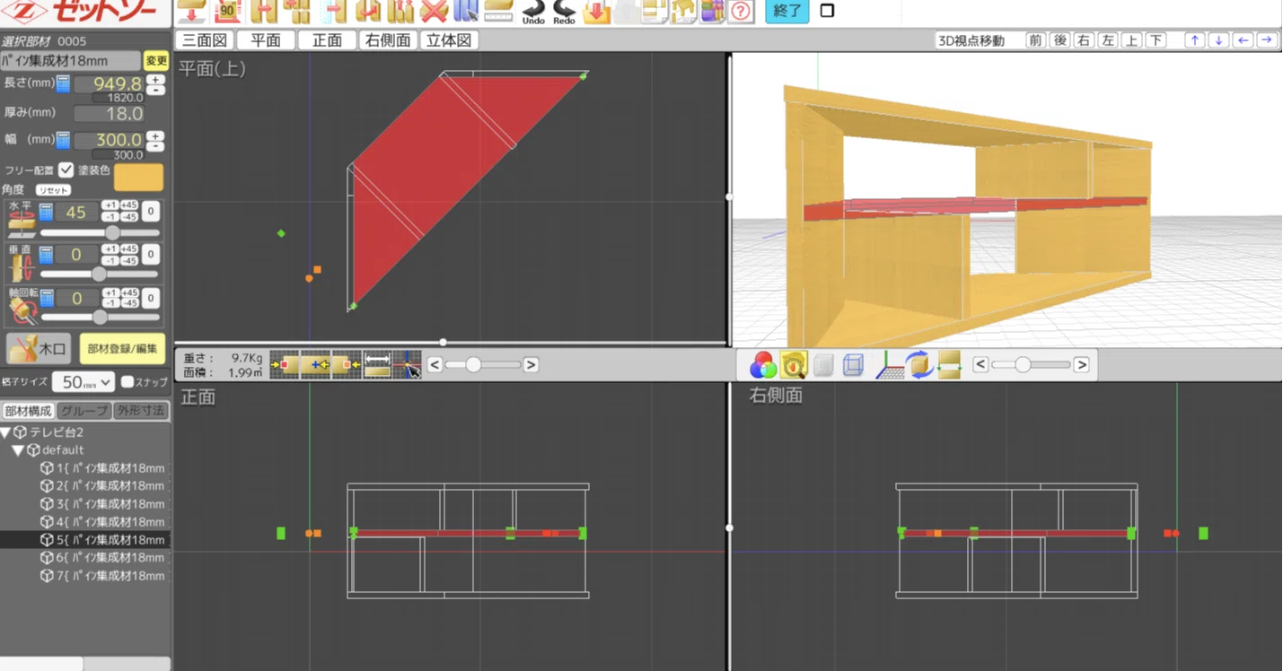Click the right arrow of 3D zoom slider

click(1082, 365)
